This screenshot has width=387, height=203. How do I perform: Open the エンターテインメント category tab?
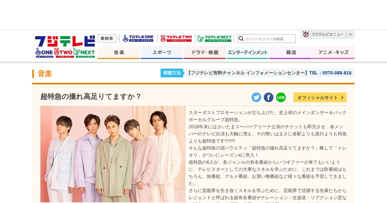pyautogui.click(x=247, y=53)
